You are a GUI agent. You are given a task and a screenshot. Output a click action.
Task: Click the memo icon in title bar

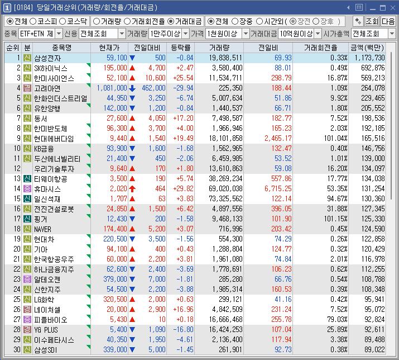[x=359, y=7]
